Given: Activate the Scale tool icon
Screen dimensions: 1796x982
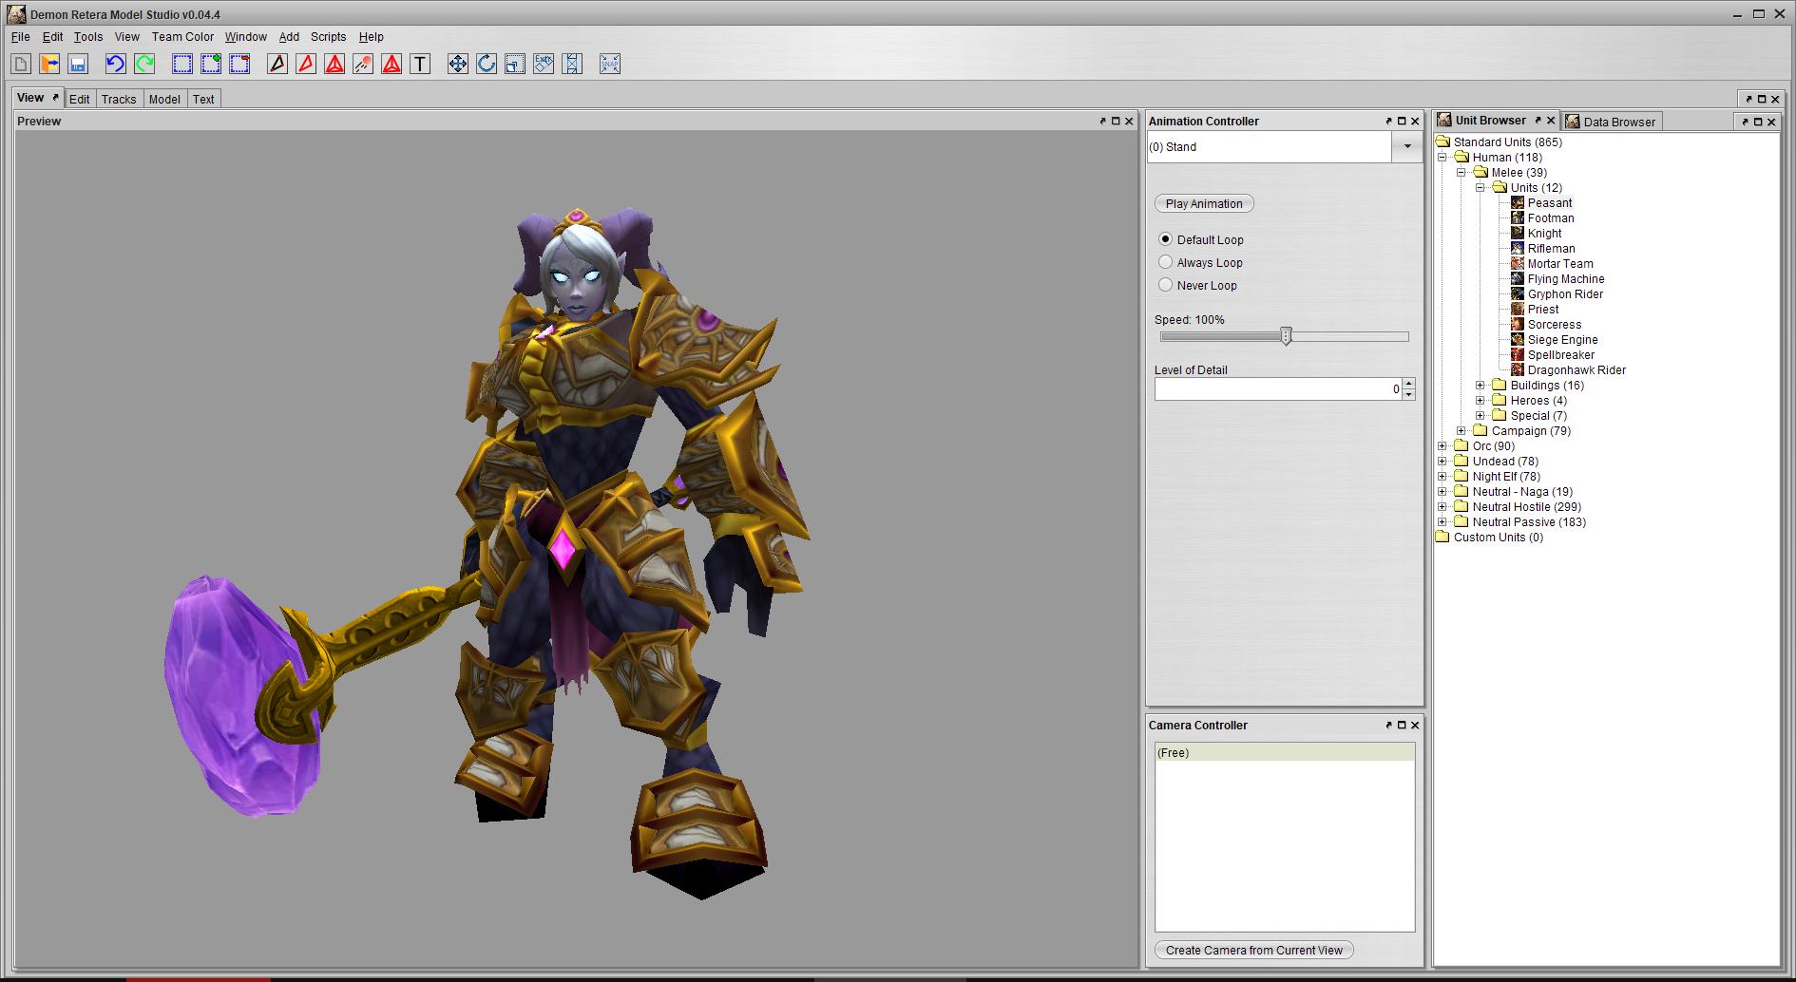Looking at the screenshot, I should click(x=515, y=64).
